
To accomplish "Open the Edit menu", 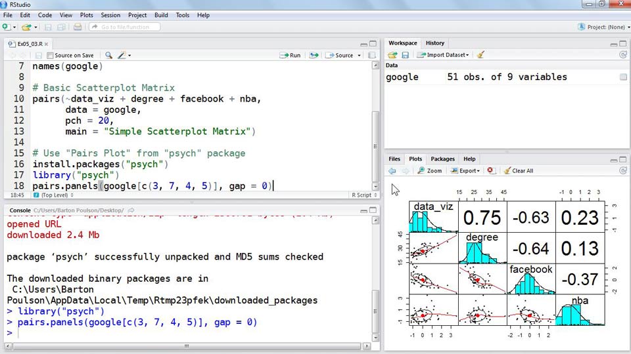I will point(25,15).
